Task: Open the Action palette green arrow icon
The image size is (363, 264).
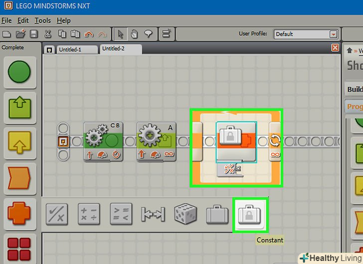Action: click(19, 108)
